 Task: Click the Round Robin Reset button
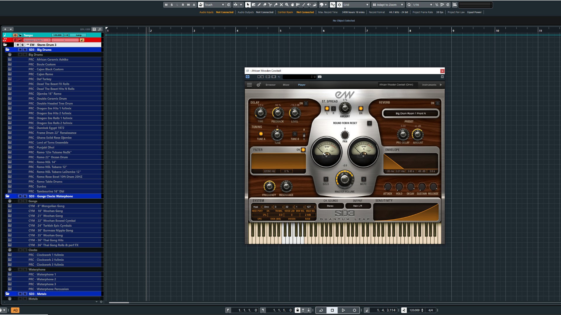click(x=368, y=123)
